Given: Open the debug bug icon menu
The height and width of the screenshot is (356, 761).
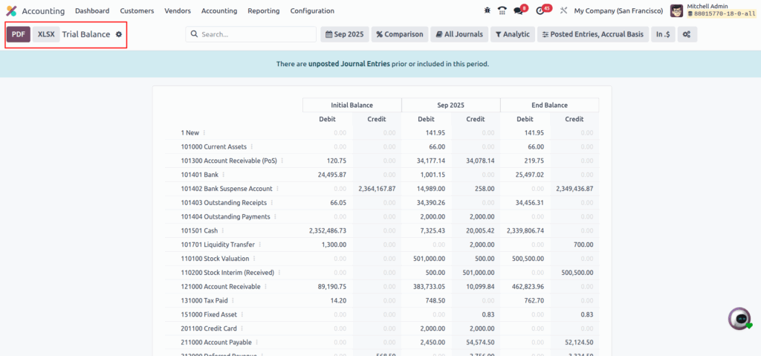Looking at the screenshot, I should coord(488,10).
